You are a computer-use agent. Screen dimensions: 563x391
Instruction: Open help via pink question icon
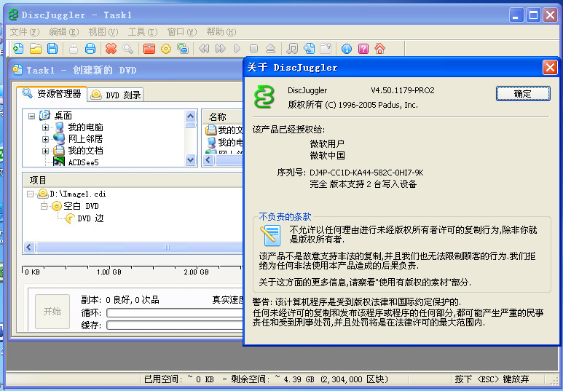point(363,49)
